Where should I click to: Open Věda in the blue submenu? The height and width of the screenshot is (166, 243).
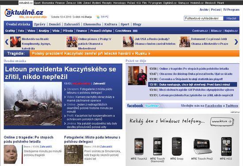[x=56, y=30]
